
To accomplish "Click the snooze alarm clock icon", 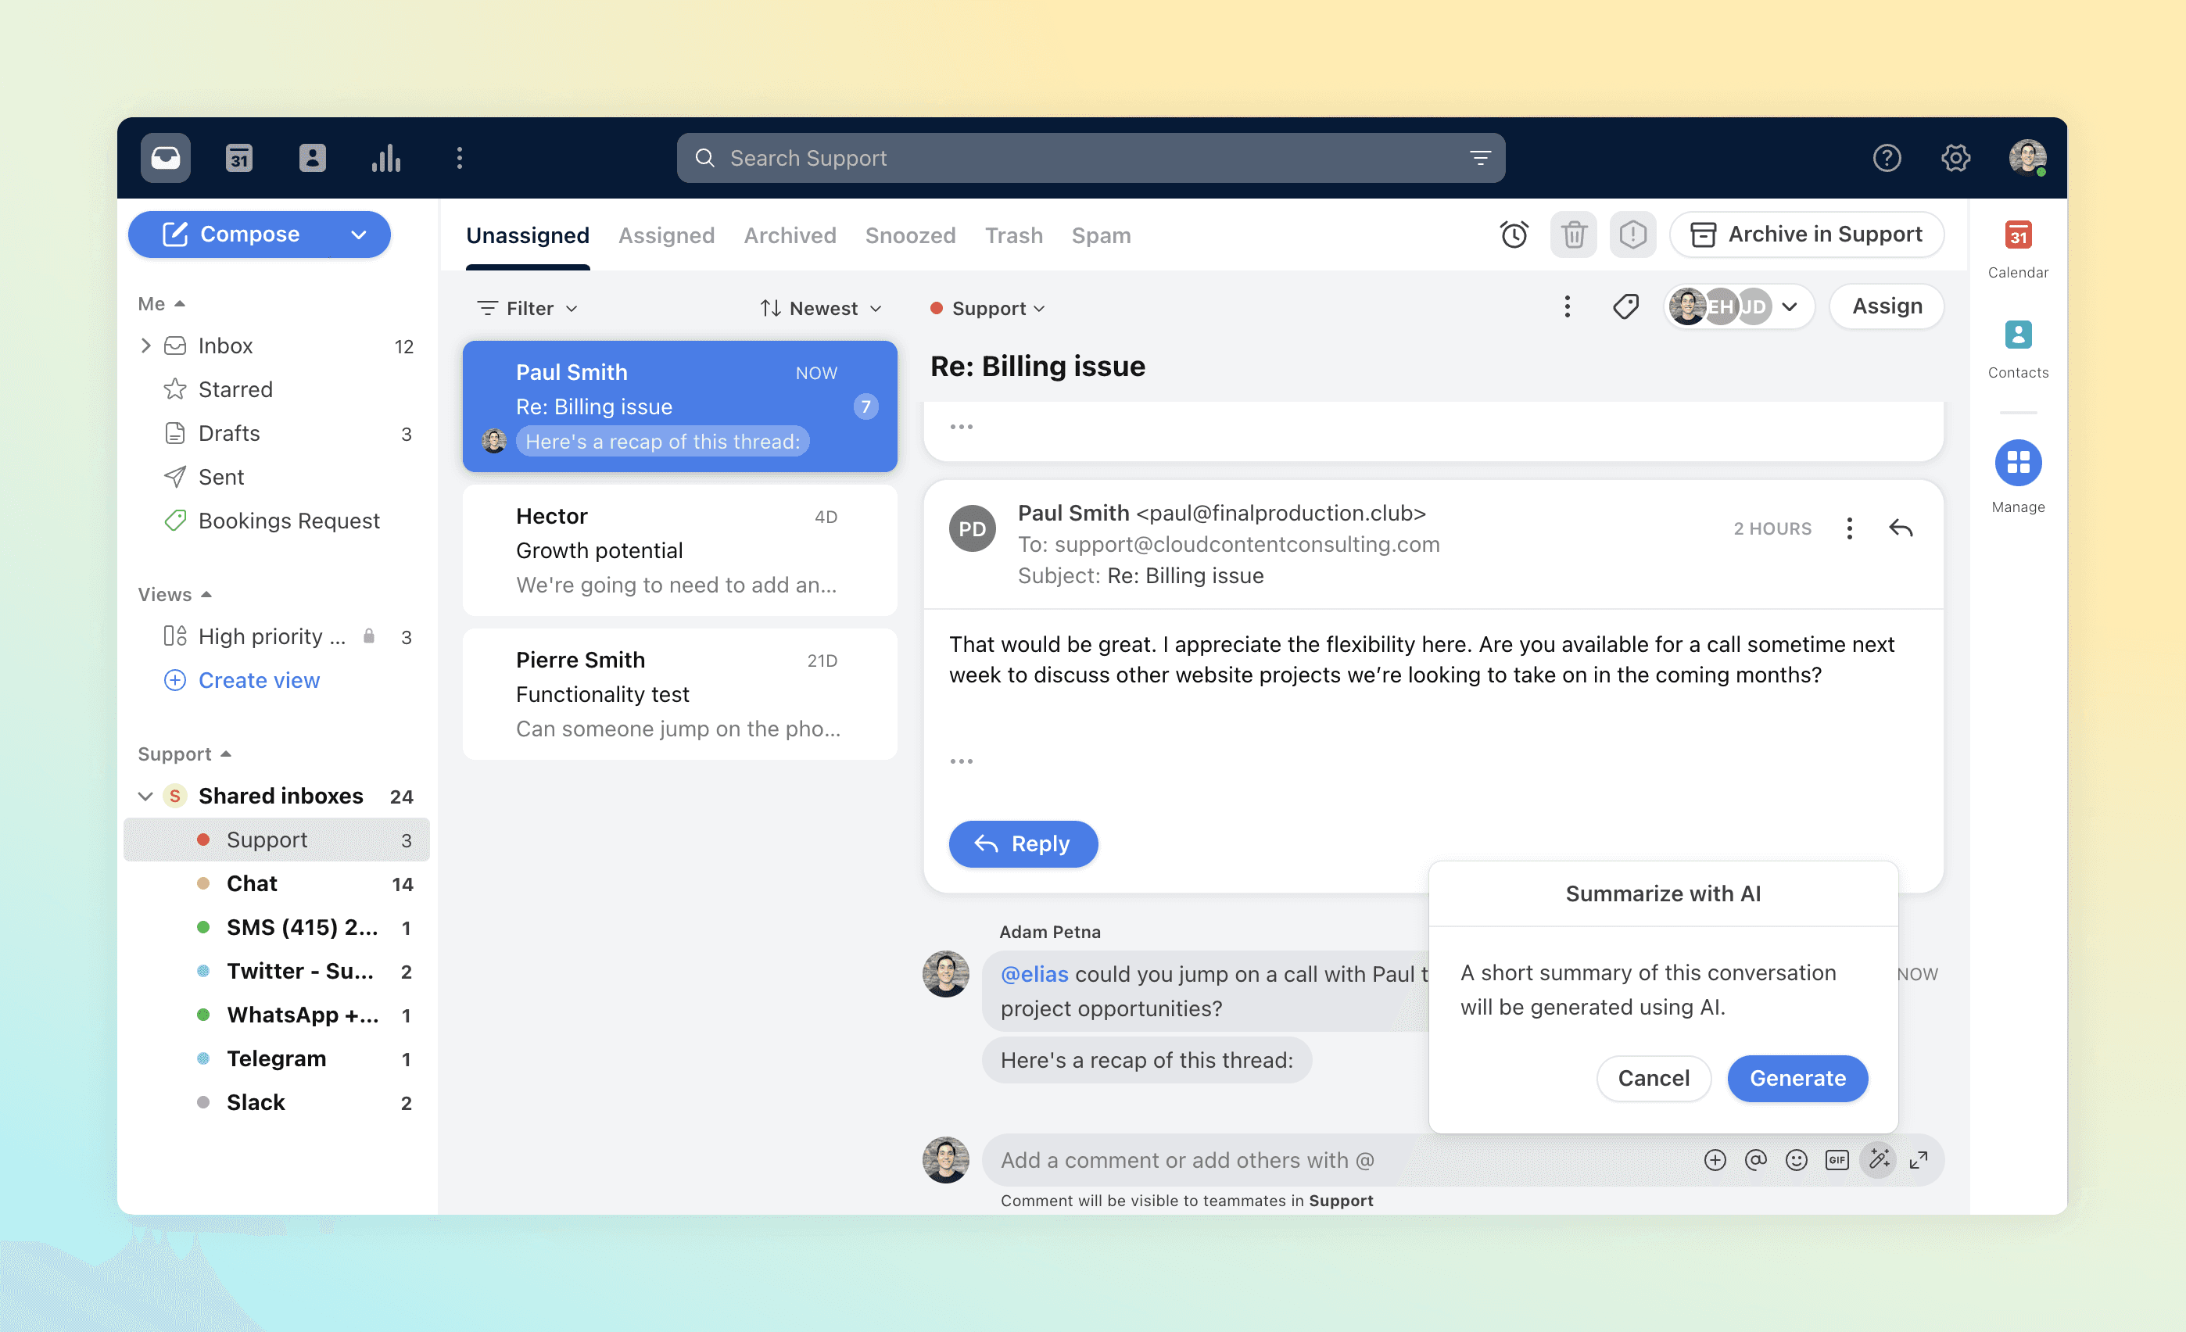I will 1514,235.
